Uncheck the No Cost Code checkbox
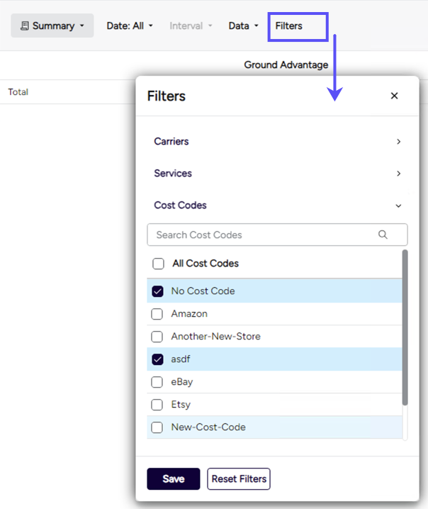The width and height of the screenshot is (428, 509). [x=157, y=291]
